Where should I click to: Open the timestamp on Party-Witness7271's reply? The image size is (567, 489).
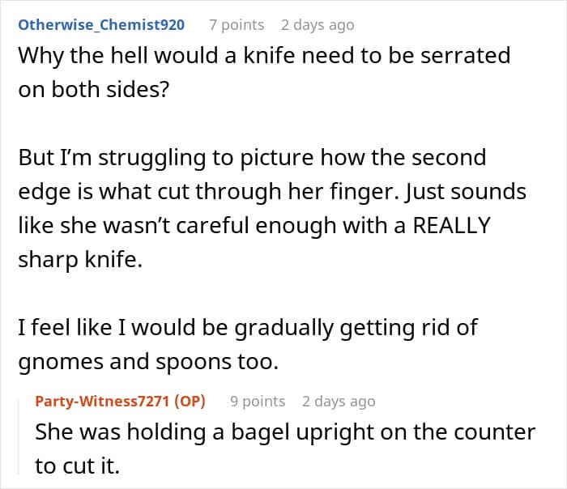point(339,401)
